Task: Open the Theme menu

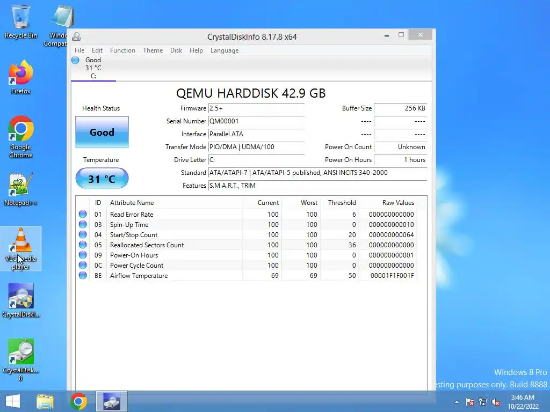Action: (153, 50)
